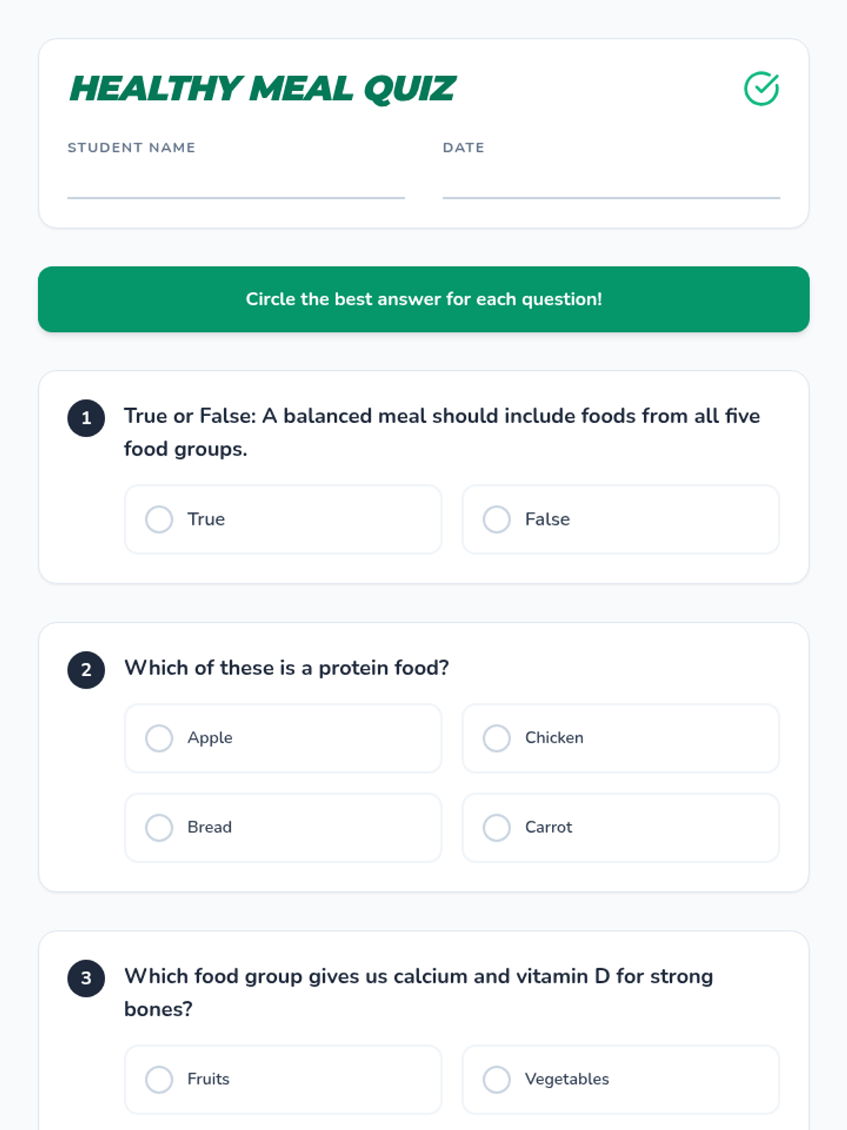Click the green instruction banner

423,299
